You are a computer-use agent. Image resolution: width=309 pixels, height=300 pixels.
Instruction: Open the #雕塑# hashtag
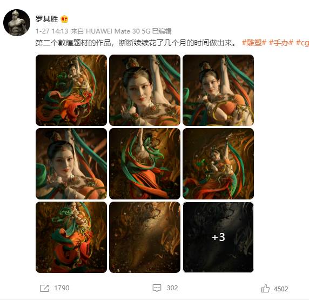[254, 43]
